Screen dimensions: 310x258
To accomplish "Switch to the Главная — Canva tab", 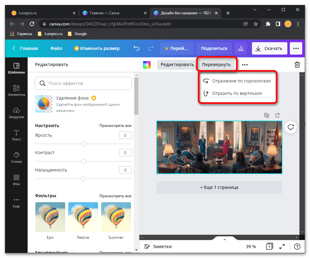I will 114,13.
